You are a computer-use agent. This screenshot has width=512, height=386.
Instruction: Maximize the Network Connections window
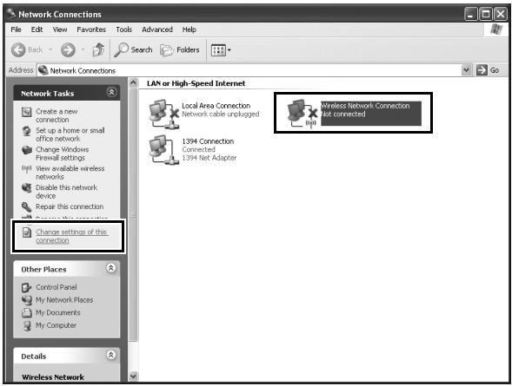click(x=486, y=14)
